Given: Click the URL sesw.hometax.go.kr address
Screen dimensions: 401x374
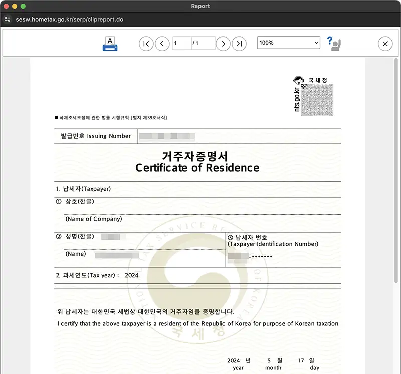Looking at the screenshot, I should click(x=69, y=20).
